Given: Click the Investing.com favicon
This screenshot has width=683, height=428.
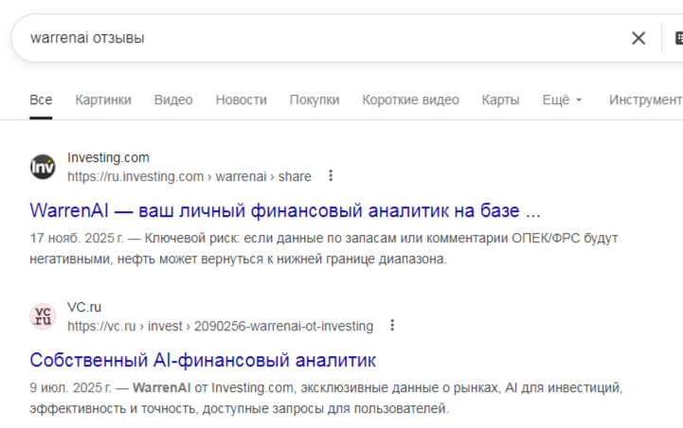Looking at the screenshot, I should [43, 167].
